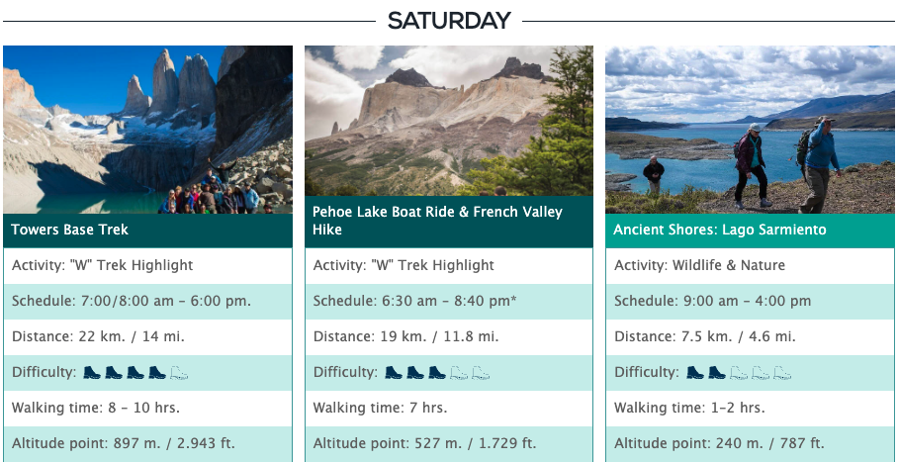The height and width of the screenshot is (462, 898).
Task: Click fourth filled boot in Towers Base Trek difficulty
Action: pos(157,373)
